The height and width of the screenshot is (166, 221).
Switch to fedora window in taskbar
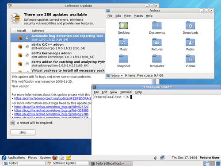24,163
